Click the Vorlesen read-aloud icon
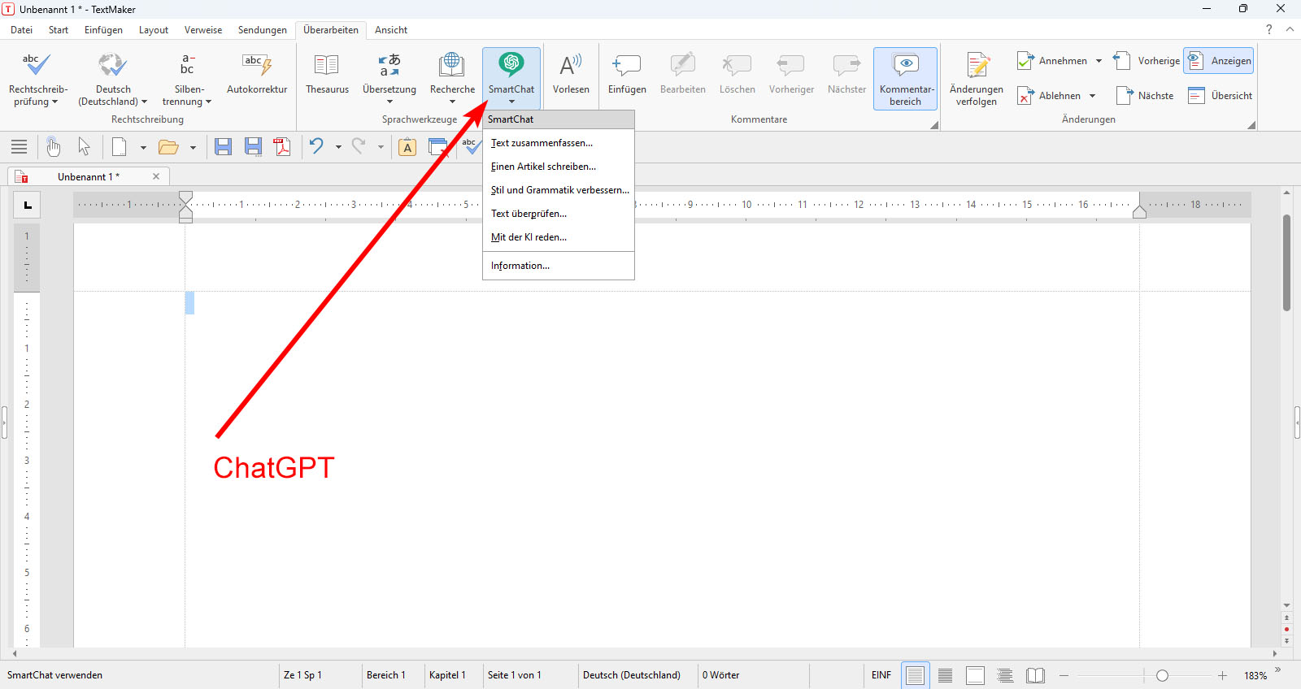The image size is (1301, 689). click(571, 67)
